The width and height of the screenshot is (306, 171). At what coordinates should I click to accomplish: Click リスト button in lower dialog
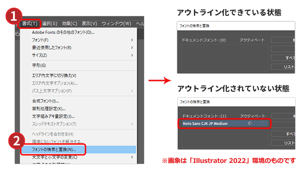[x=283, y=143]
